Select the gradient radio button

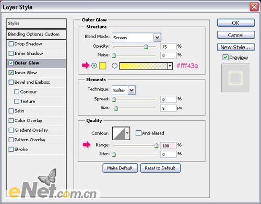[x=114, y=66]
